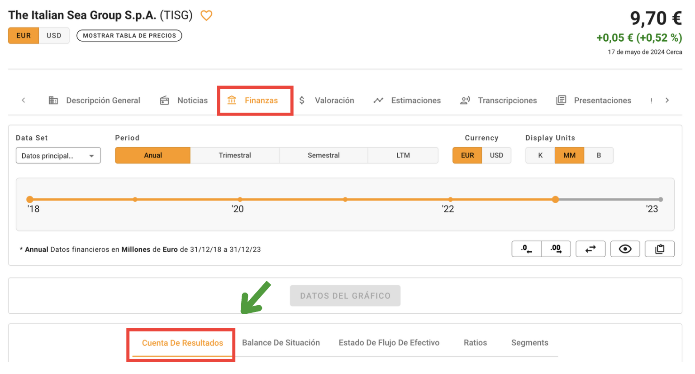Click the +0,05 € (+0,52 %) price change
Image resolution: width=695 pixels, height=374 pixels.
pos(639,38)
